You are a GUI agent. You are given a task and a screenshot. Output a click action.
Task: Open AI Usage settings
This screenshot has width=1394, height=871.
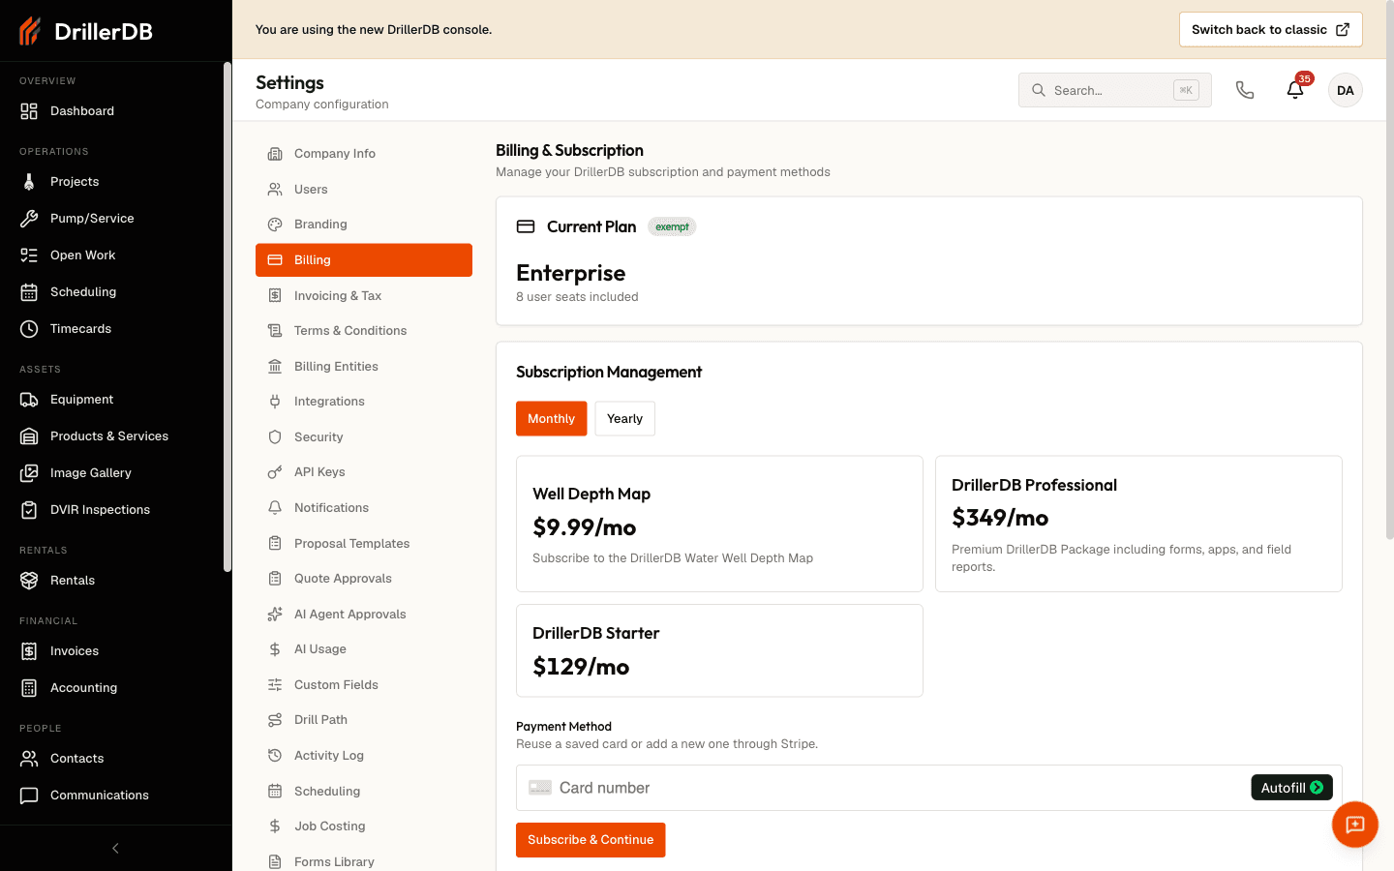[364, 649]
